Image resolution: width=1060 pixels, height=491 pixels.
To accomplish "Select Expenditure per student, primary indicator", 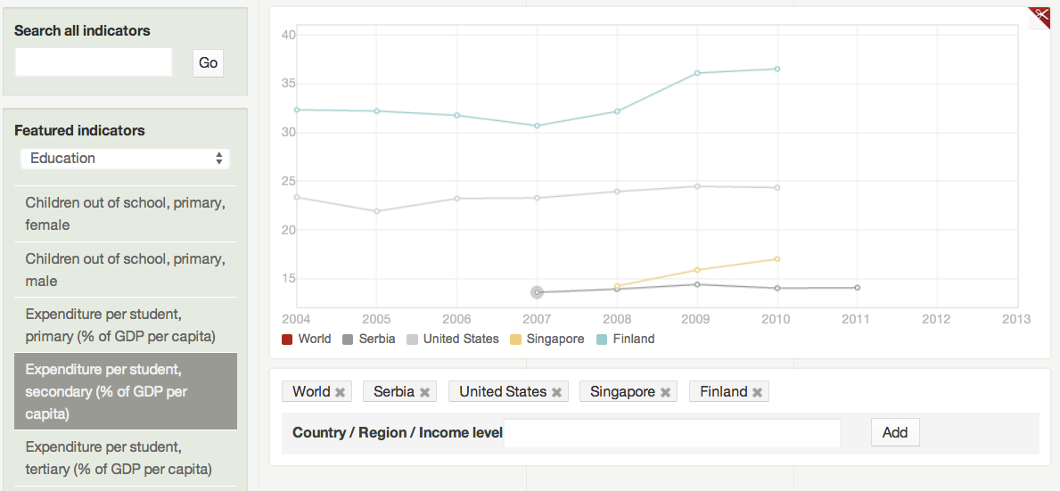I will coord(126,325).
